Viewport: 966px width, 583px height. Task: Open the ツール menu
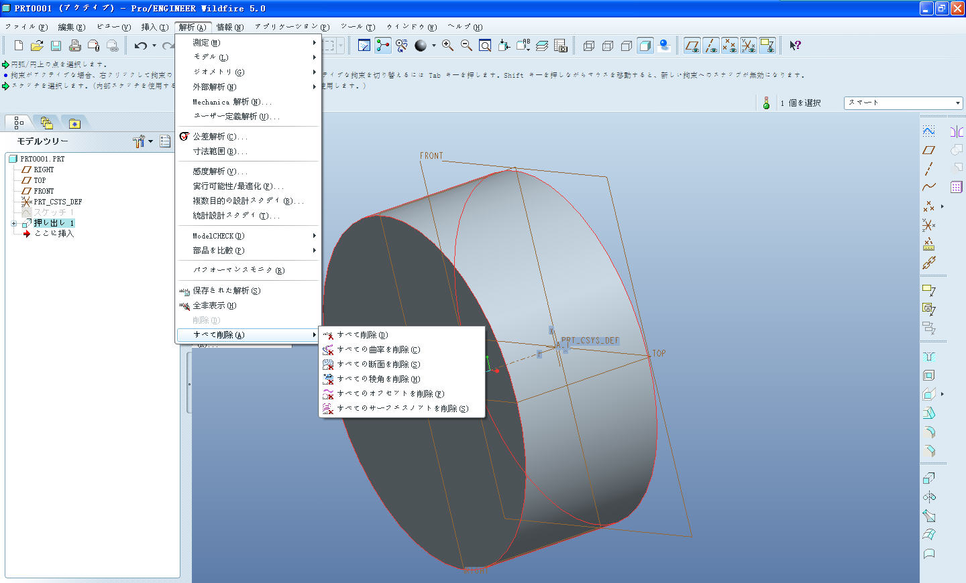click(358, 27)
